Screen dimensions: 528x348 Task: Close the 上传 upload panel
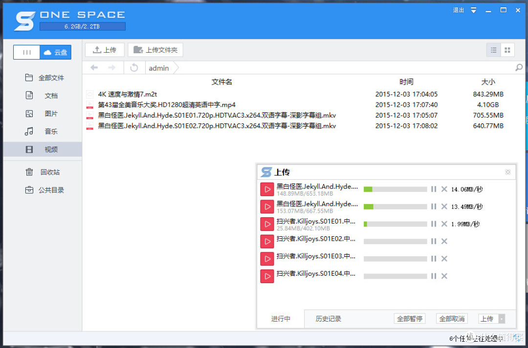[x=508, y=172]
